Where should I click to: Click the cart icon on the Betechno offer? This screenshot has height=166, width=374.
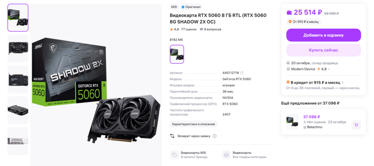356,125
